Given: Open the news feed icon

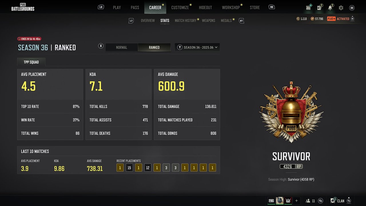Looking at the screenshot, I should 319,7.
